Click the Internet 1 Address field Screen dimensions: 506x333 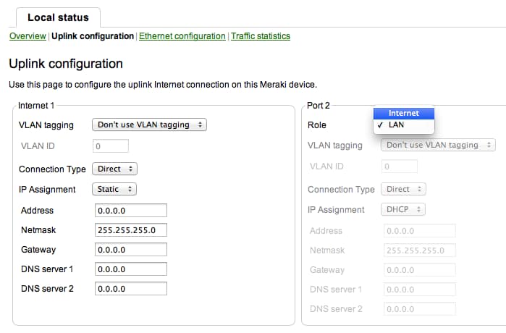click(x=131, y=211)
